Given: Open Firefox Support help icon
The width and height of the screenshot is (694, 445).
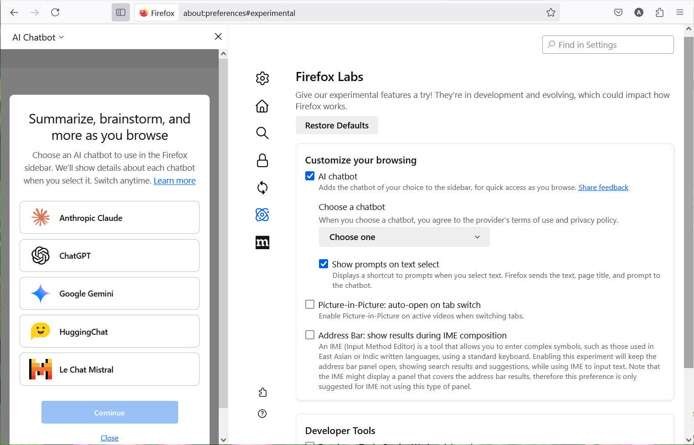Looking at the screenshot, I should 262,414.
